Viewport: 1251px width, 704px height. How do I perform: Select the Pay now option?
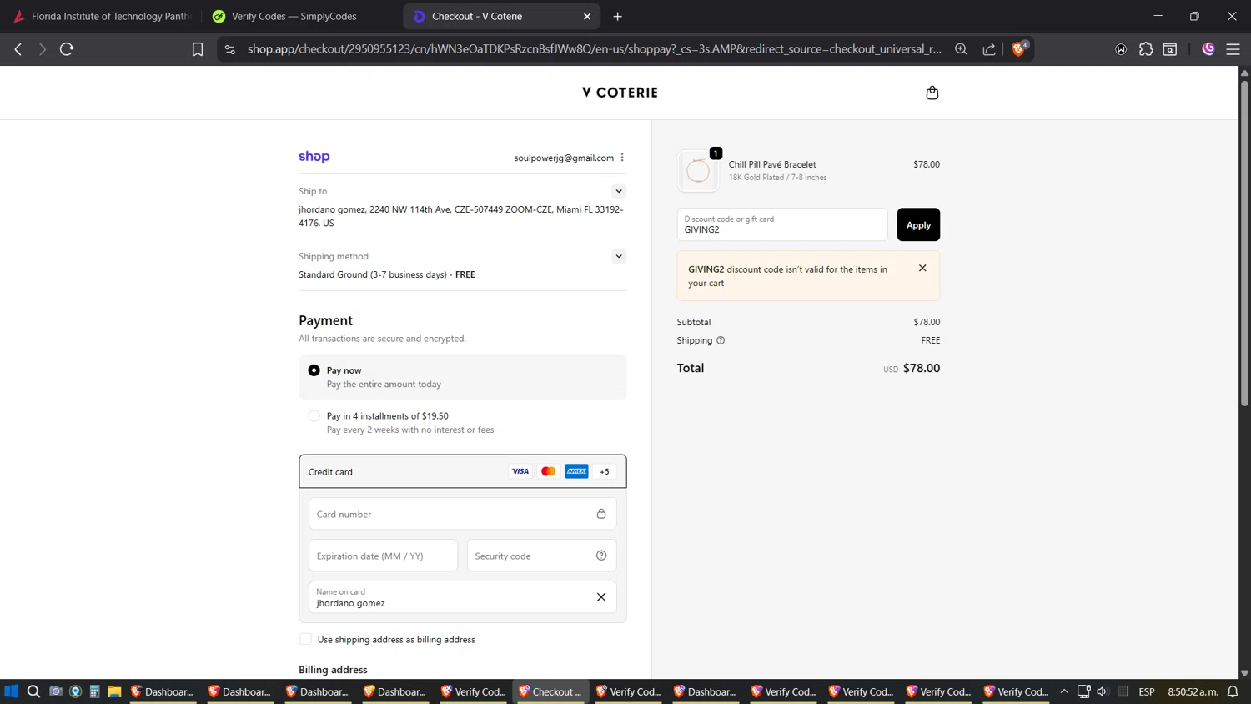(314, 370)
